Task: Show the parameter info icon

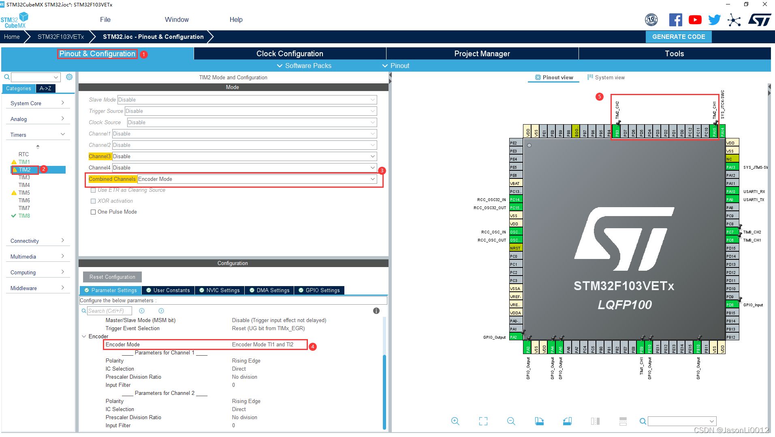Action: tap(376, 311)
